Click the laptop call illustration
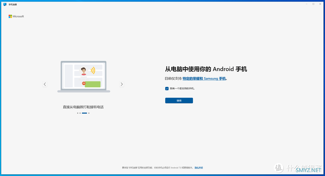 [x=84, y=77]
